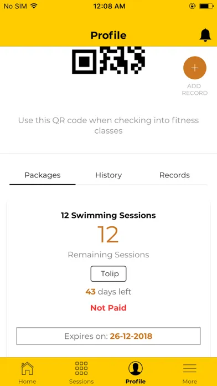Switch to the History tab
Image resolution: width=217 pixels, height=386 pixels.
click(108, 175)
